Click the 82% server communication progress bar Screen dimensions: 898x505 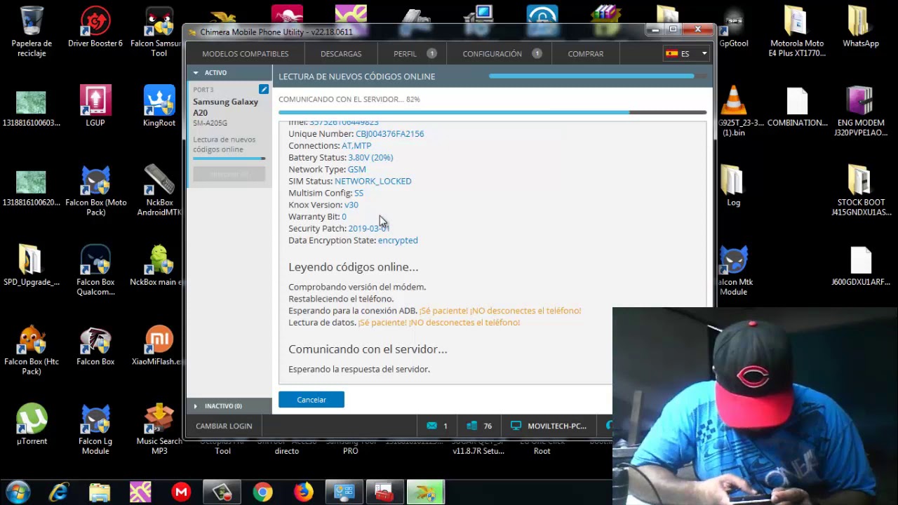(x=492, y=112)
